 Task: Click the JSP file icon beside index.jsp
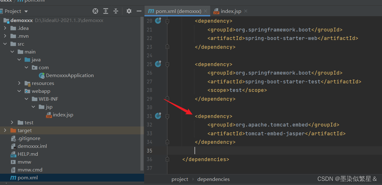click(49, 115)
